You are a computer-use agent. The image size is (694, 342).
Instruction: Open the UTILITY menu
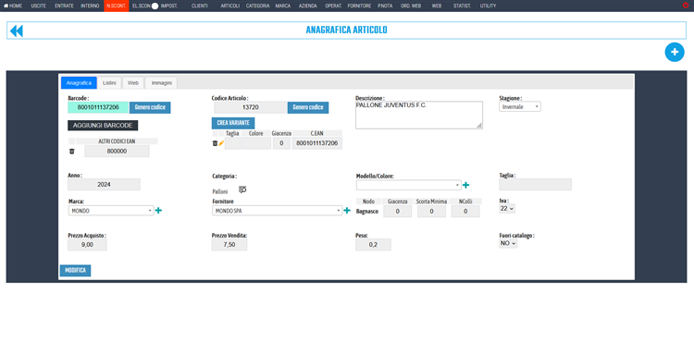coord(488,6)
